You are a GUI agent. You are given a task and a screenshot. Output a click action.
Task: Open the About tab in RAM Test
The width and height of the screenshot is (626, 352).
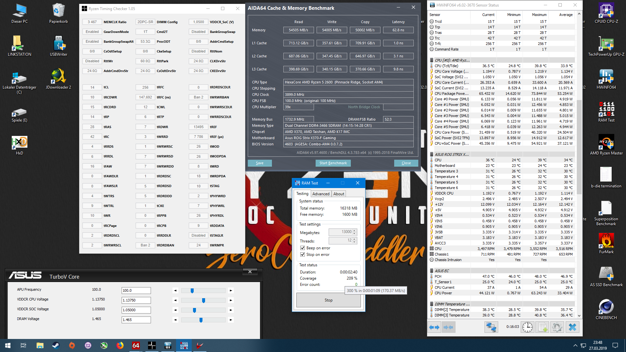(338, 194)
